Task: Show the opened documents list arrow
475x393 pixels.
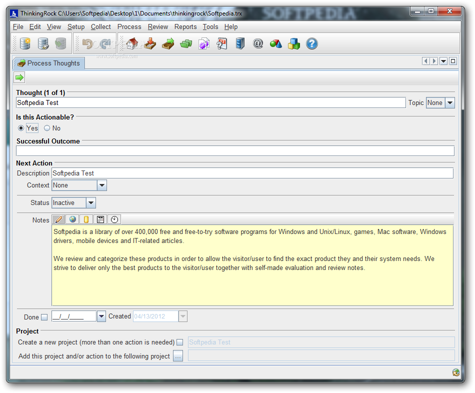Action: coord(443,61)
